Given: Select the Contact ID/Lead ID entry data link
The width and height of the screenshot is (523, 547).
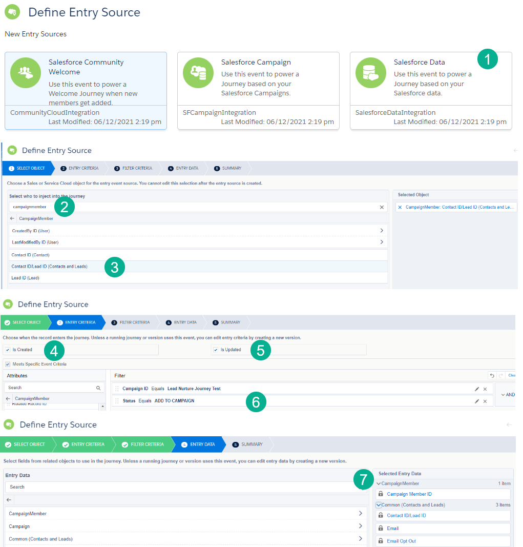Looking at the screenshot, I should pos(406,515).
